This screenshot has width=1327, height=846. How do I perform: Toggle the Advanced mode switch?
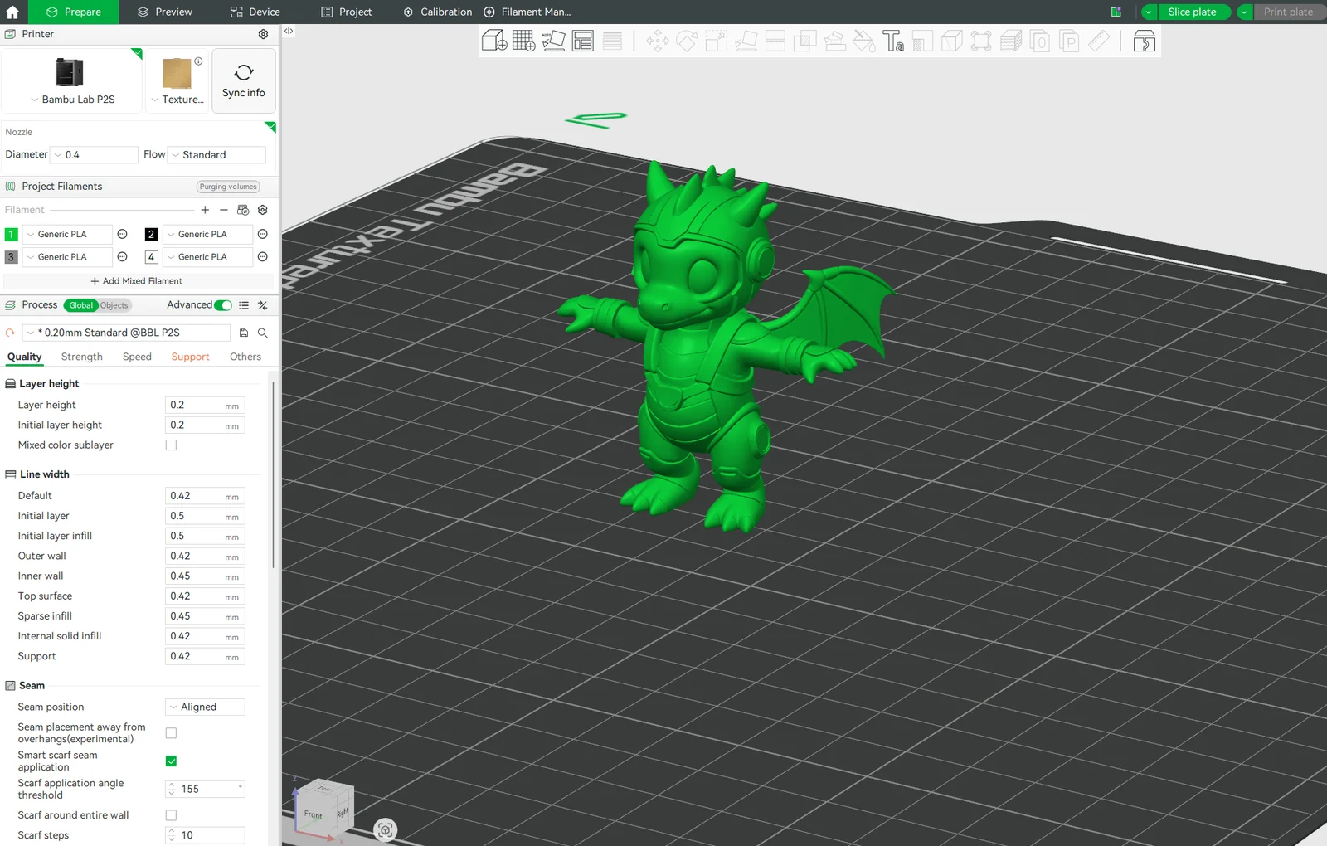(223, 305)
